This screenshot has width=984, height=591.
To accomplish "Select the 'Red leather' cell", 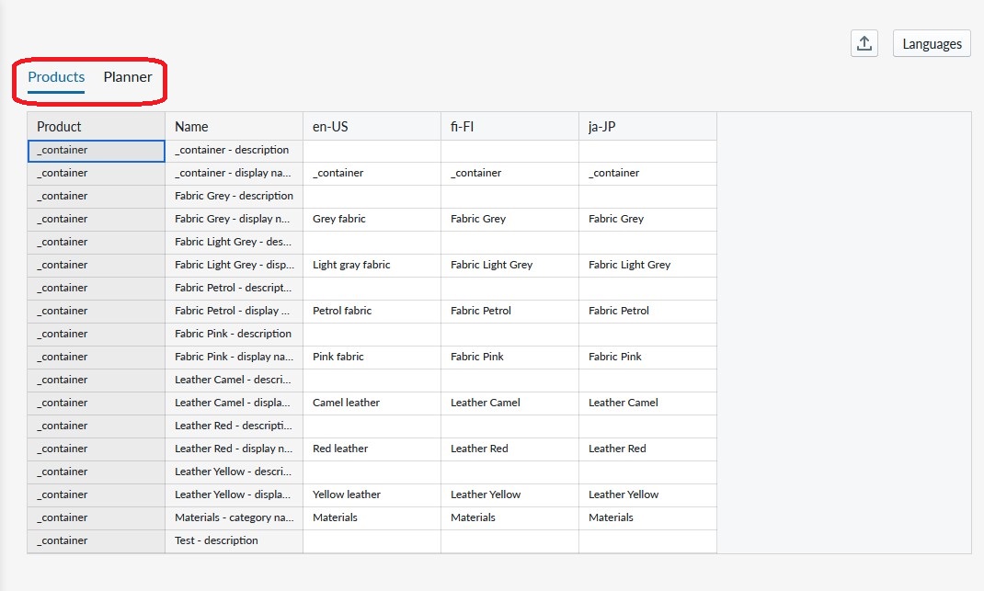I will (372, 449).
